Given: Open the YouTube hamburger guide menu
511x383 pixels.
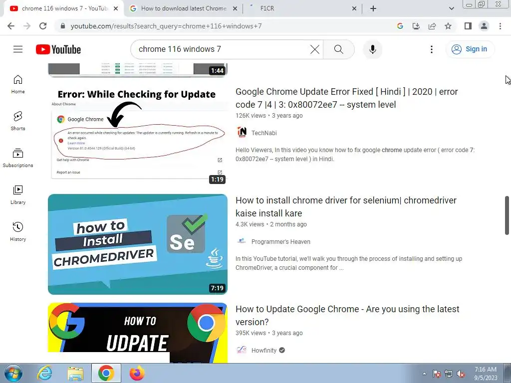Looking at the screenshot, I should (18, 49).
